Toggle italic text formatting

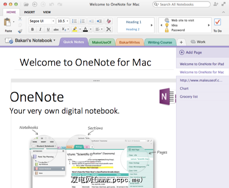pos(40,29)
